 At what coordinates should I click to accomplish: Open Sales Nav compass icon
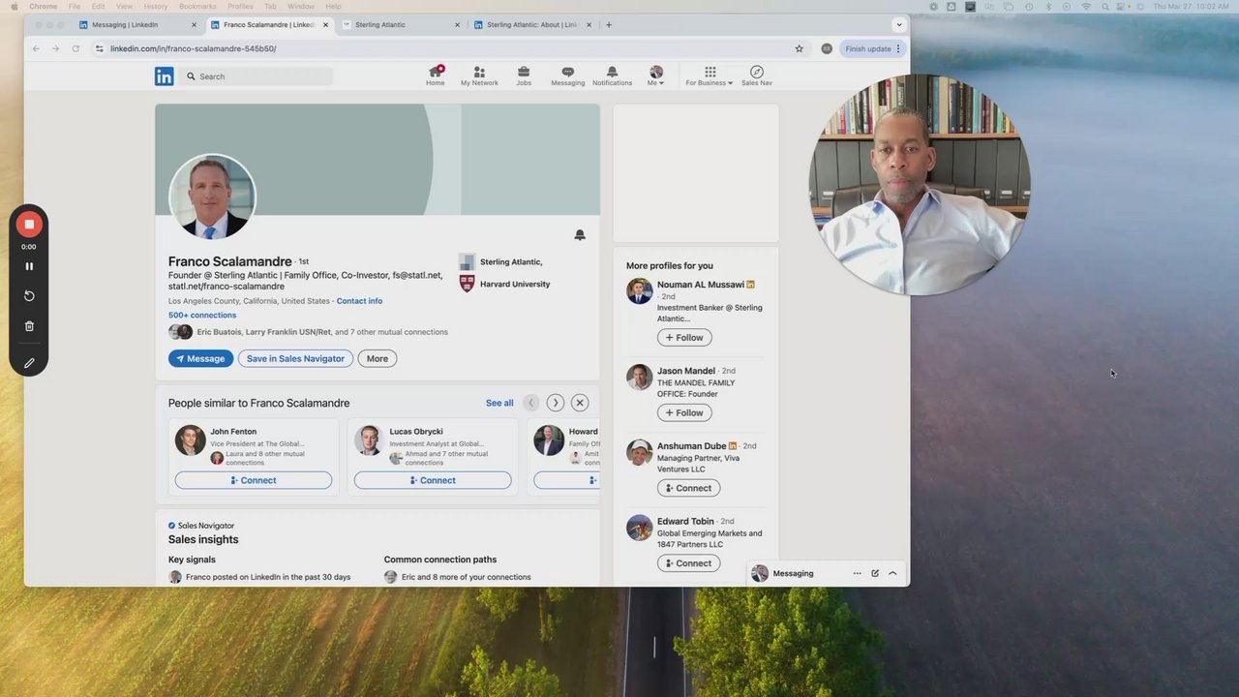pyautogui.click(x=757, y=76)
